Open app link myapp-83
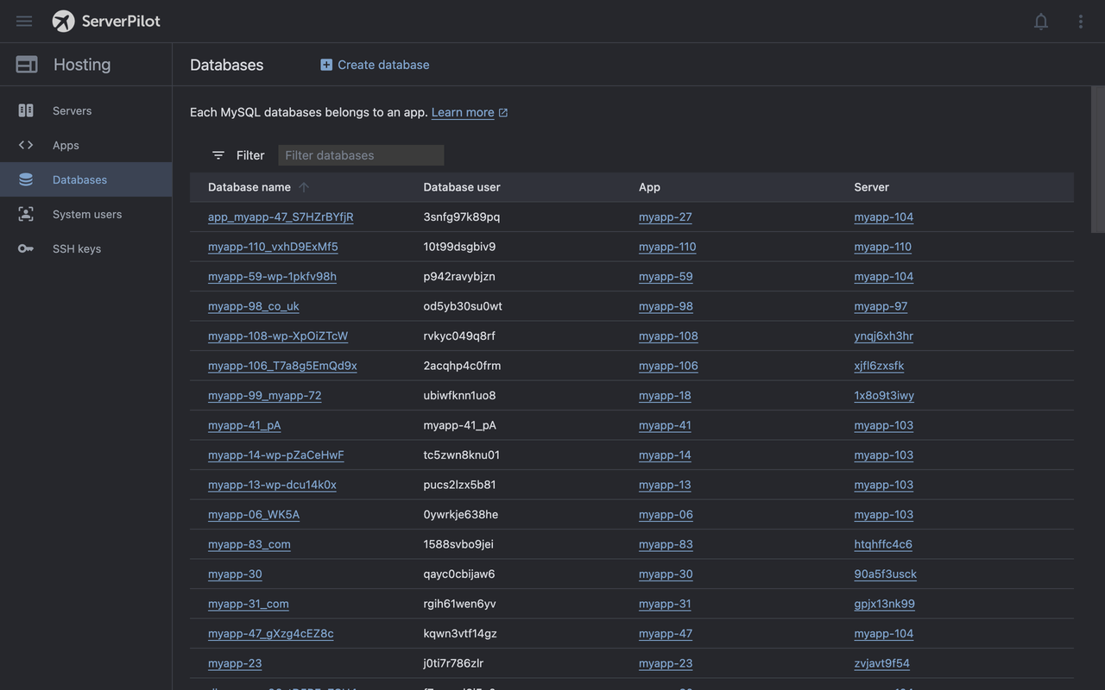The height and width of the screenshot is (690, 1105). click(x=666, y=544)
